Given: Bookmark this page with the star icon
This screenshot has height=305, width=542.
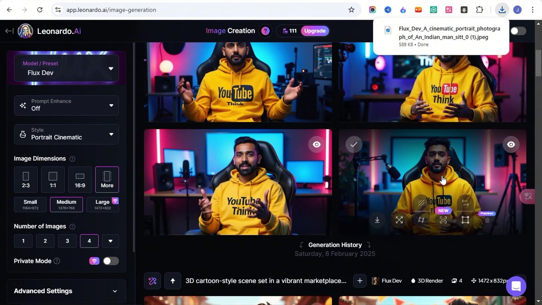Looking at the screenshot, I should click(x=351, y=10).
